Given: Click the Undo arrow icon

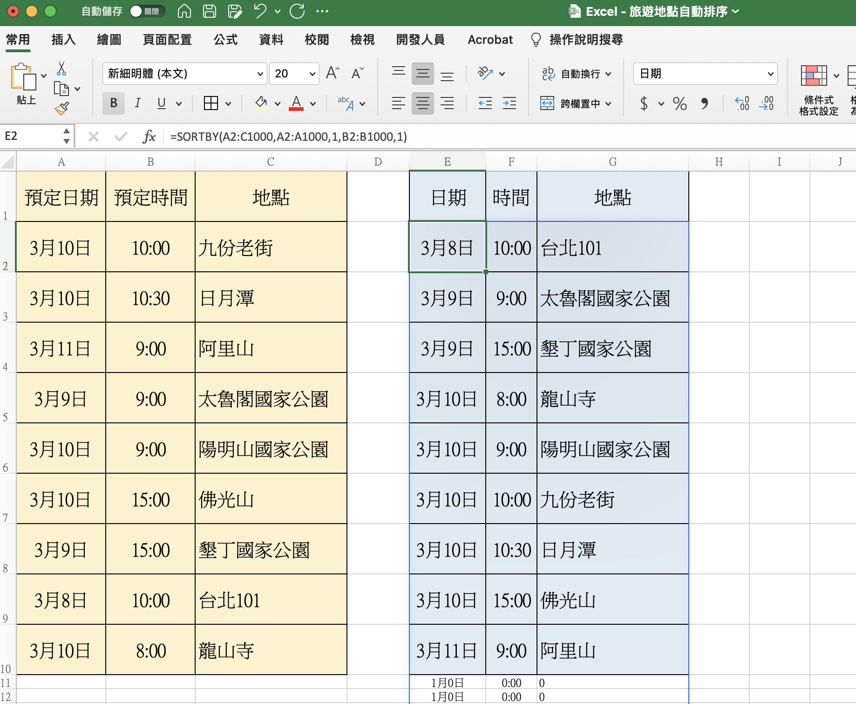Looking at the screenshot, I should pos(260,11).
